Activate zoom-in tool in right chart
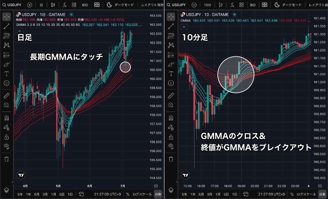The width and height of the screenshot is (328, 199). 171,105
